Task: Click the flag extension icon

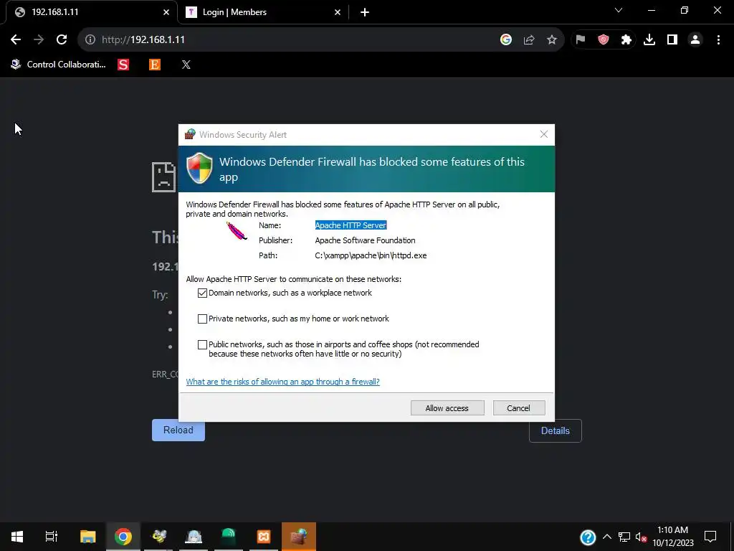Action: pos(581,40)
